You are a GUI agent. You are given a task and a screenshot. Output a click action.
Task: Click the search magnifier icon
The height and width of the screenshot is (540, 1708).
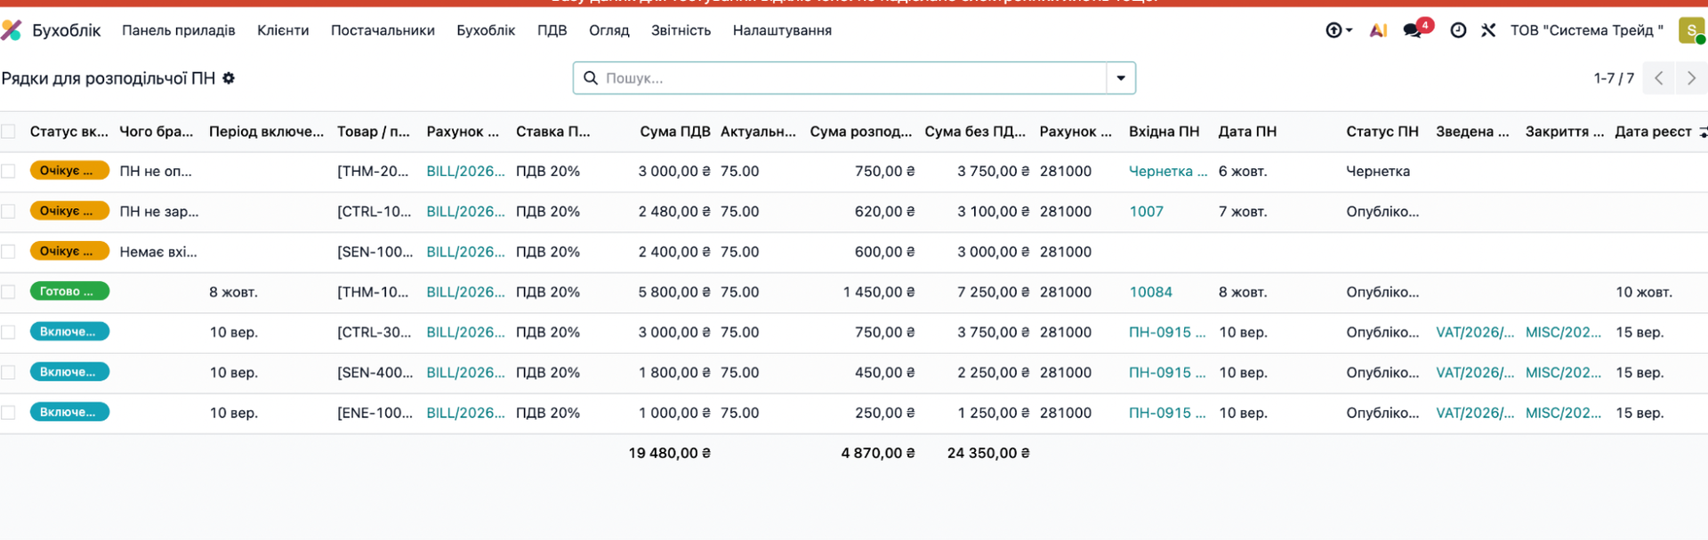tap(590, 78)
